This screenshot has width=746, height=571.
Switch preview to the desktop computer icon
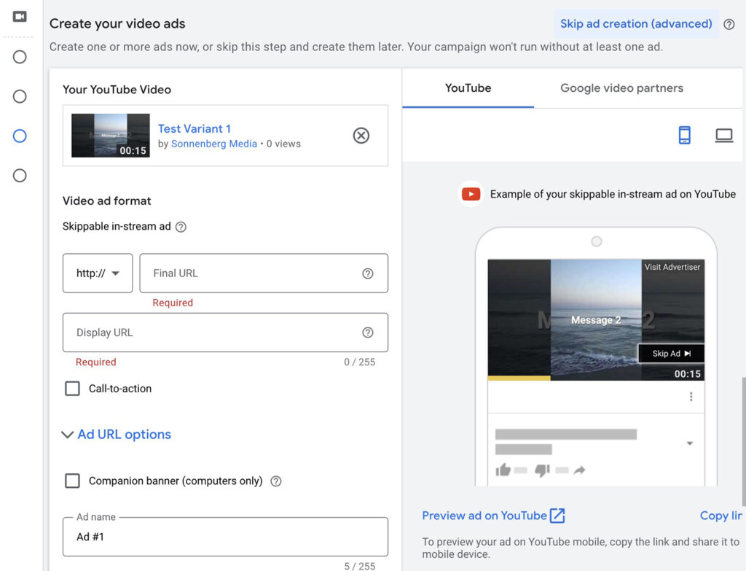(x=723, y=135)
